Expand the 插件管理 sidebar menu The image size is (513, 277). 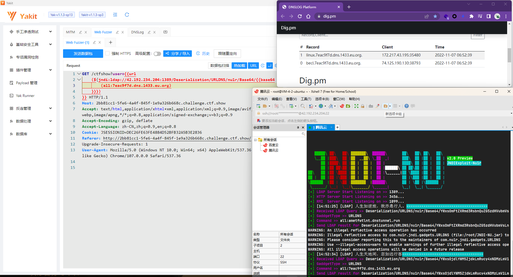coord(50,70)
